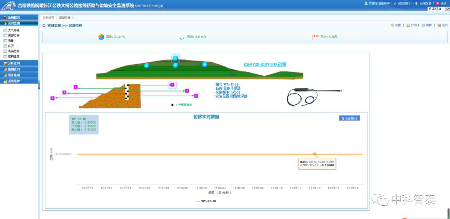
Task: Open 修改密码 change password
Action: [x=395, y=3]
